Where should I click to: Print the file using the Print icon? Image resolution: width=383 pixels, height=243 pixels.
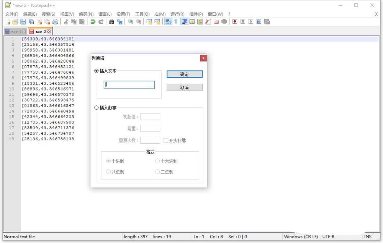pos(55,22)
